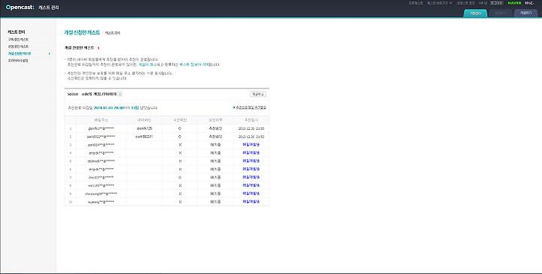Click the 캐스트 관리 sidebar heading
This screenshot has width=542, height=274.
click(x=17, y=32)
